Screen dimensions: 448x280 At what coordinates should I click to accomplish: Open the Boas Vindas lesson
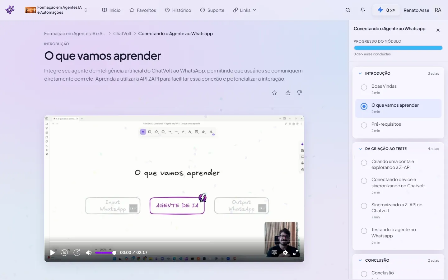(398, 89)
